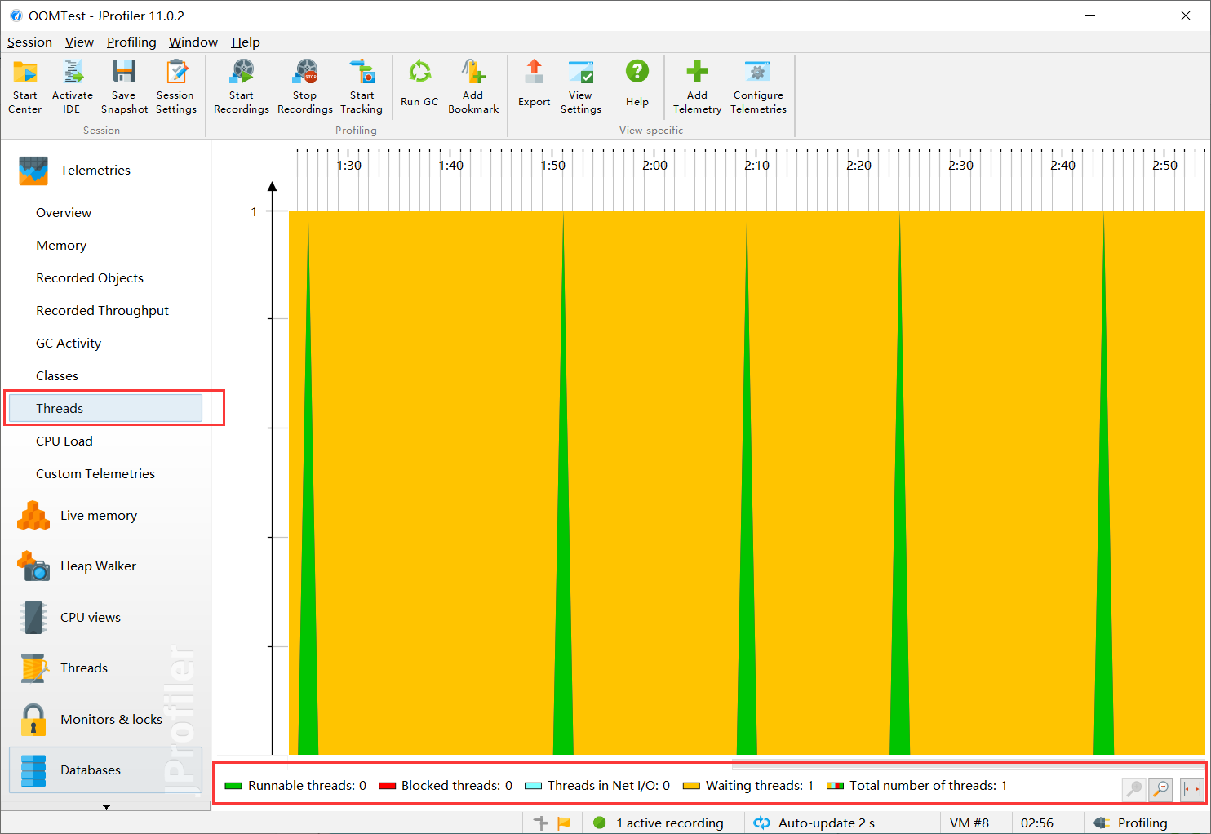
Task: Click the Activate IDE icon
Action: [x=73, y=87]
